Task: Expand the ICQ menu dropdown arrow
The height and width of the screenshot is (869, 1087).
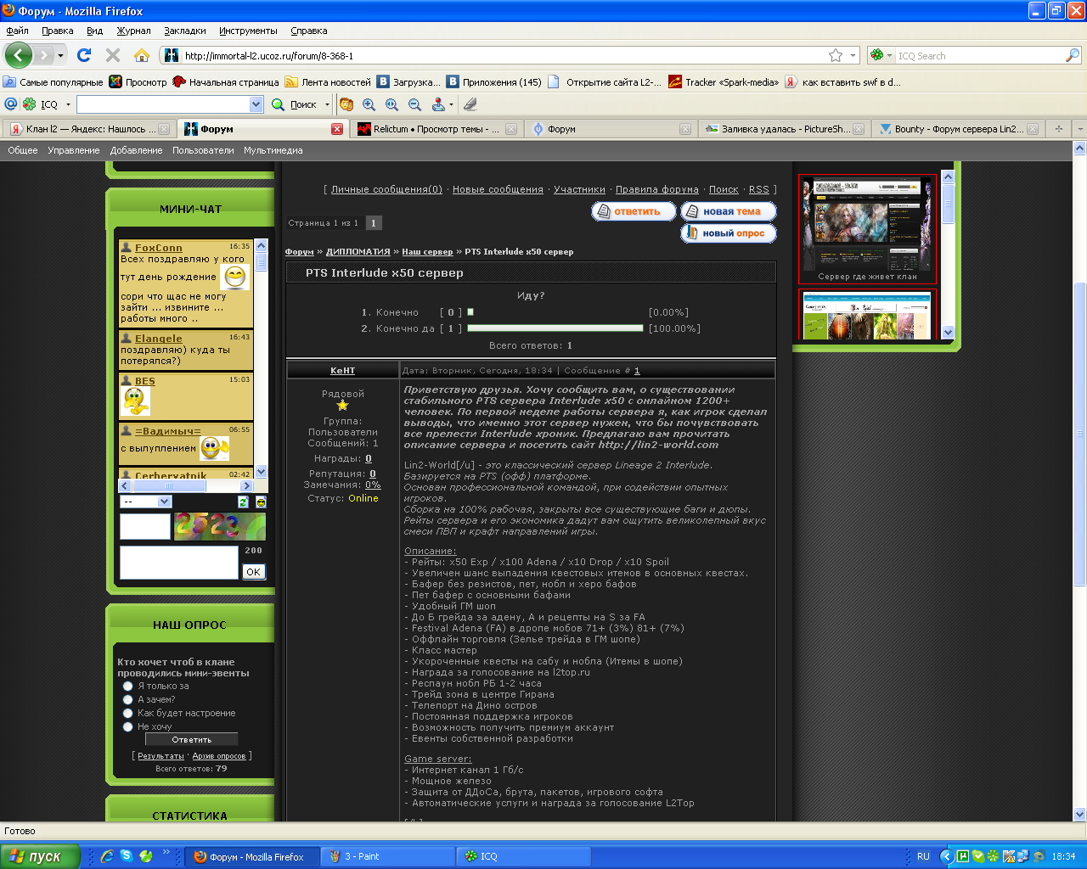Action: [x=68, y=104]
